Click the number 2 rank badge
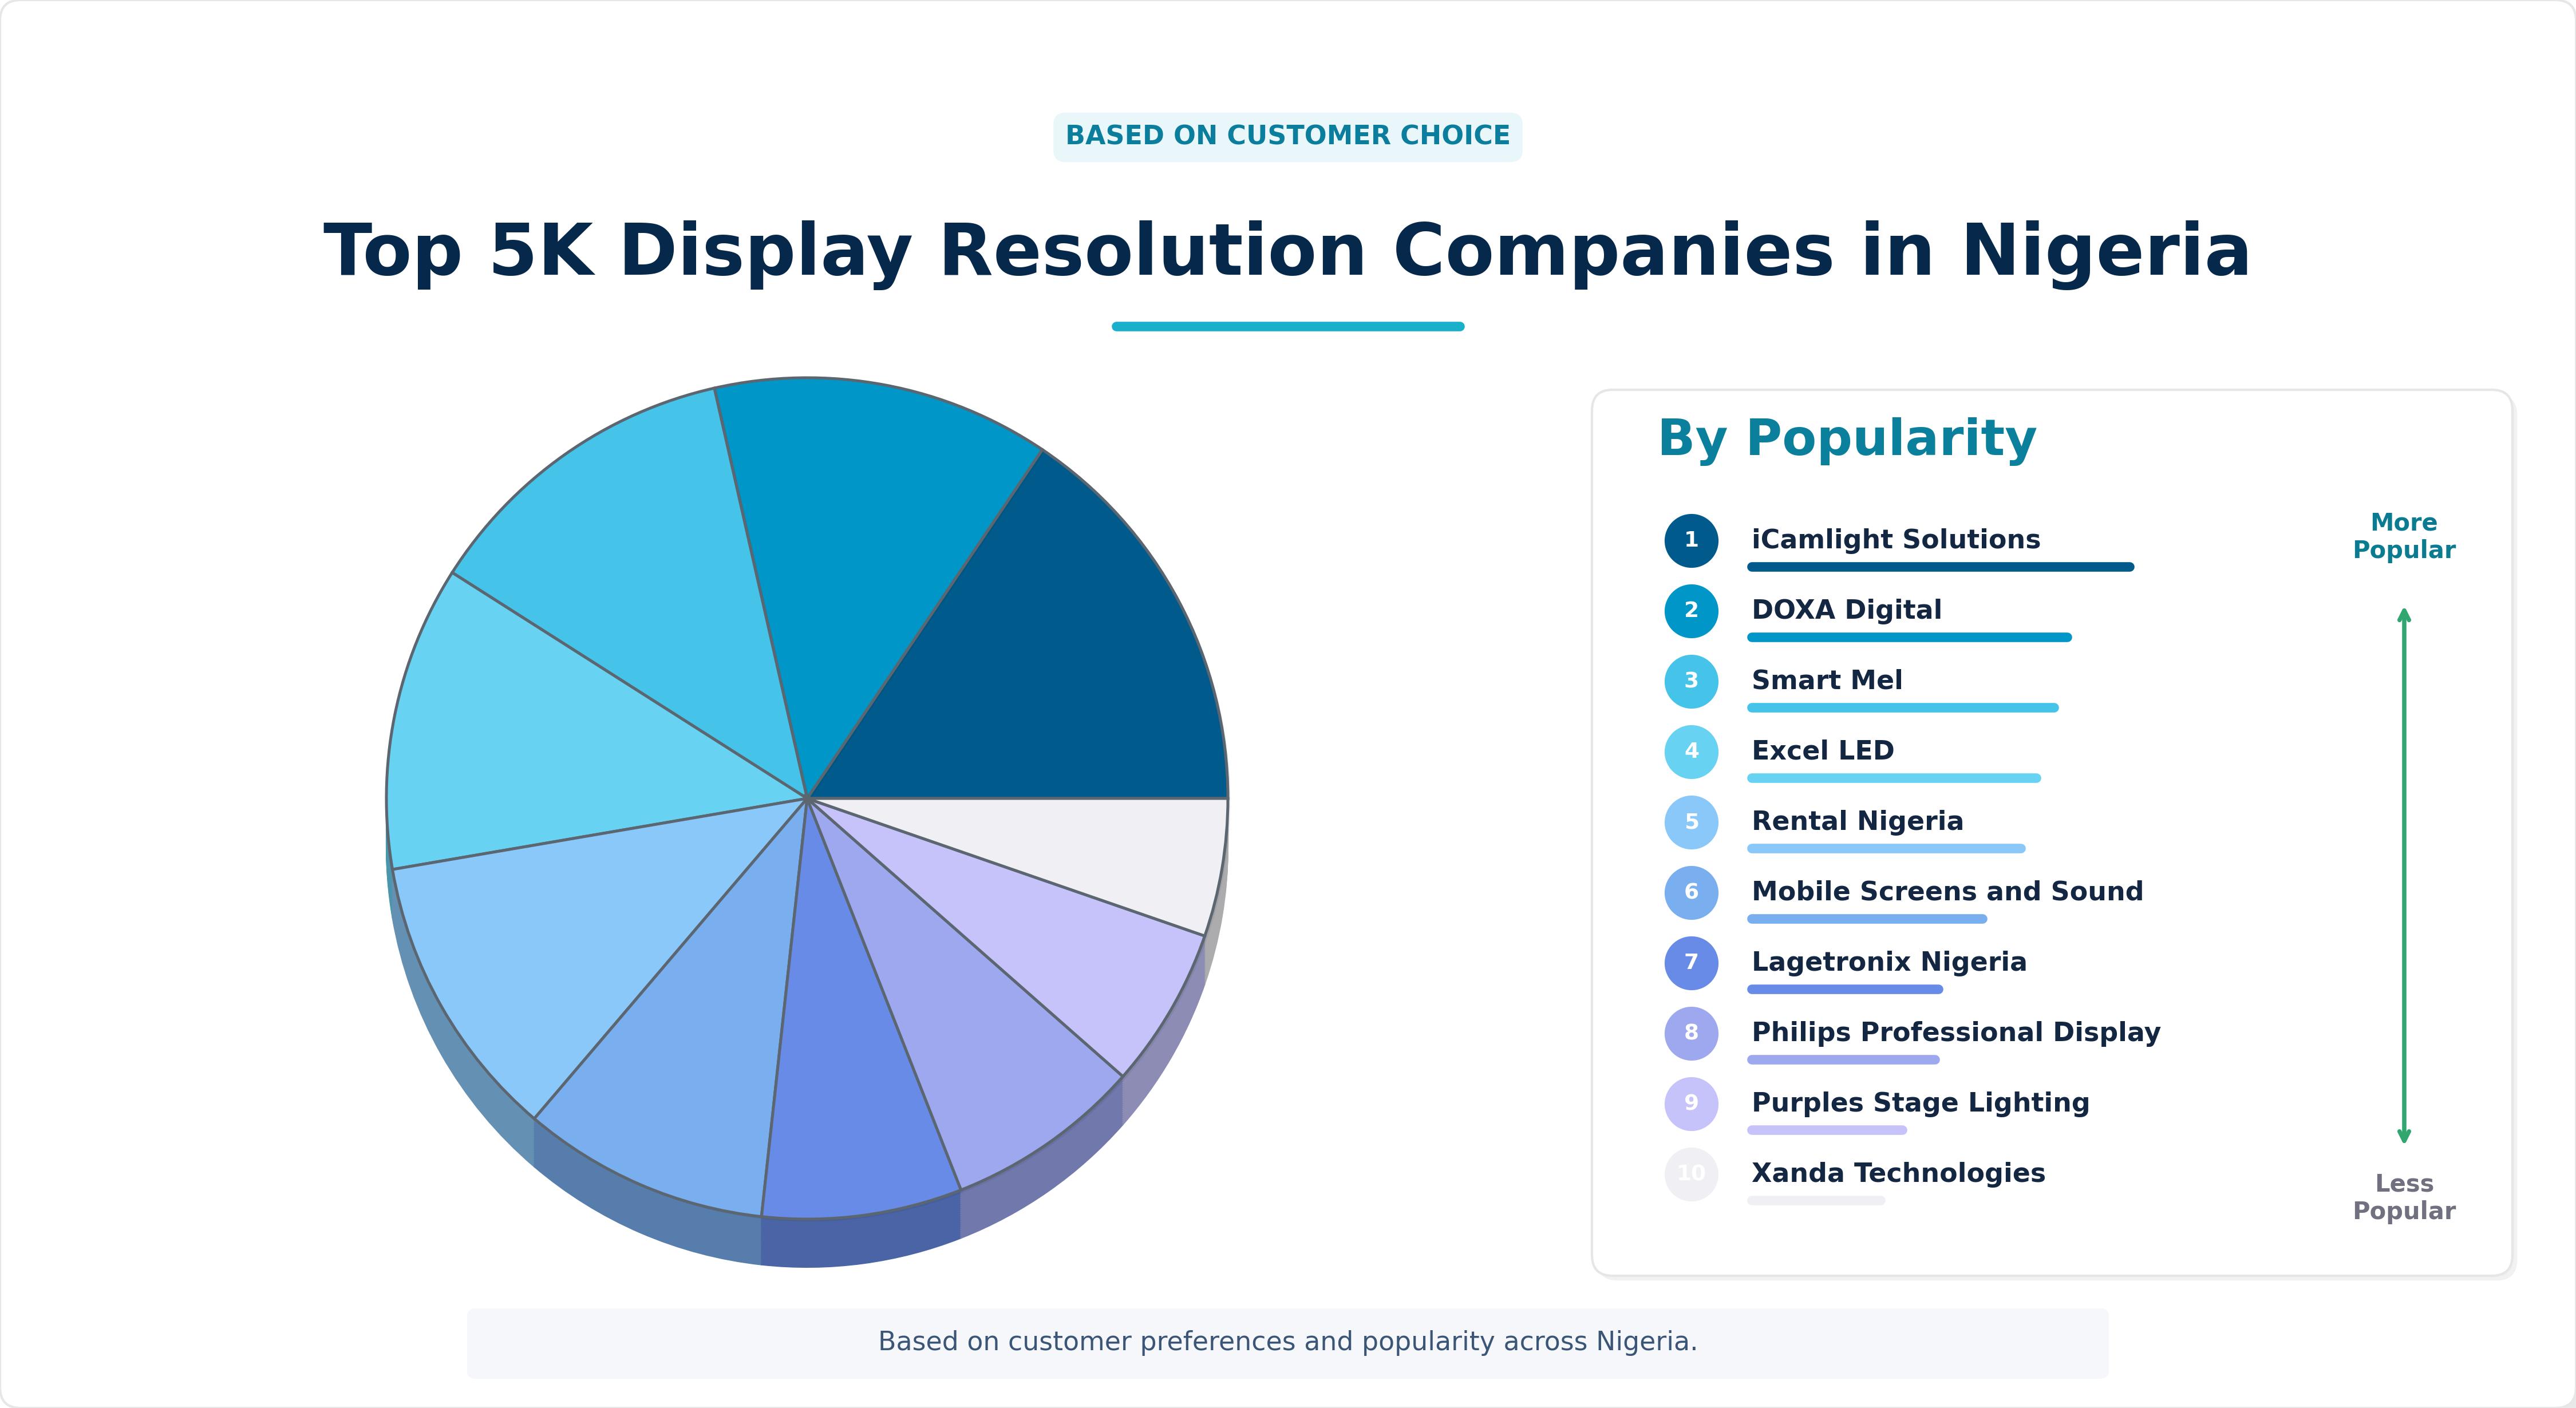Image resolution: width=2576 pixels, height=1408 pixels. tap(1691, 611)
